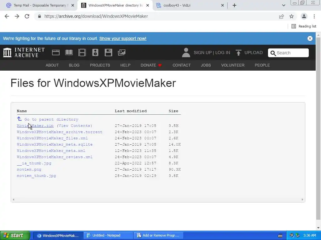Open WindowsXPMovieMaker_meta.xml

[51, 151]
